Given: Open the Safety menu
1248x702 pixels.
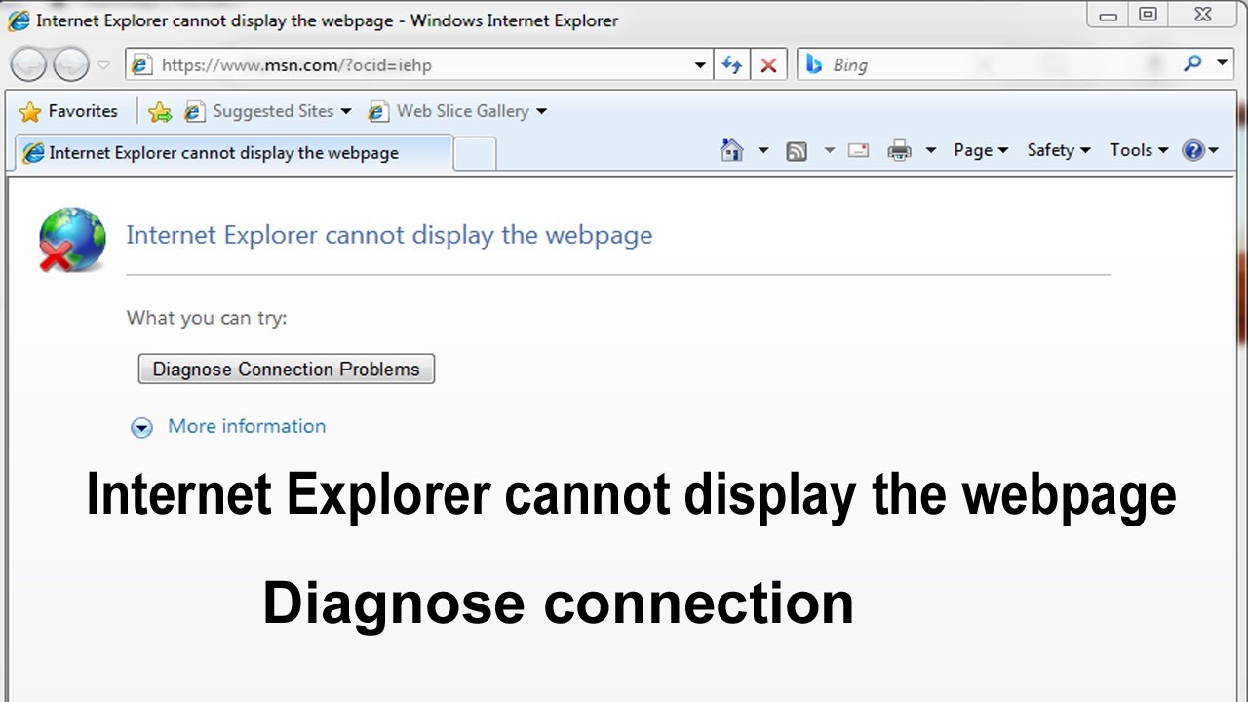Looking at the screenshot, I should [1059, 150].
